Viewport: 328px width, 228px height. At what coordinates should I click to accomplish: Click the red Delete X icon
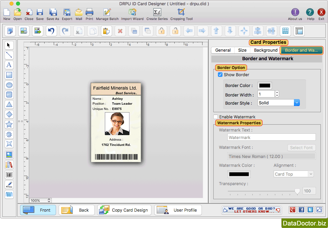[120, 31]
